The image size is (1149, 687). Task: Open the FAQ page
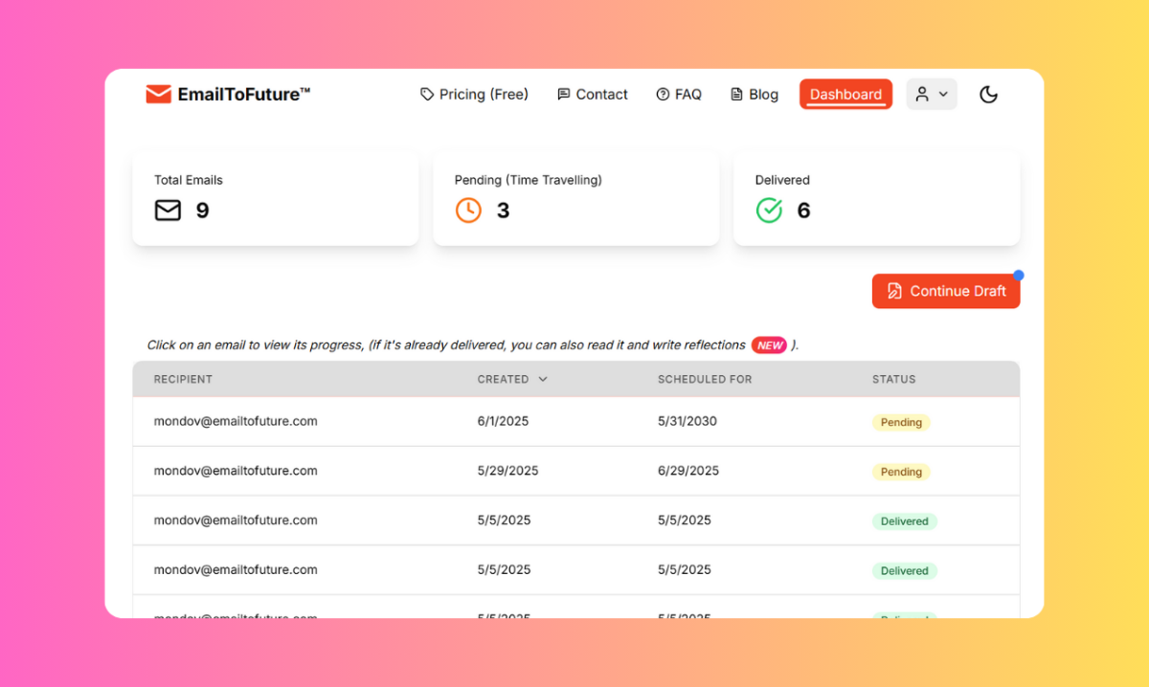click(x=679, y=94)
